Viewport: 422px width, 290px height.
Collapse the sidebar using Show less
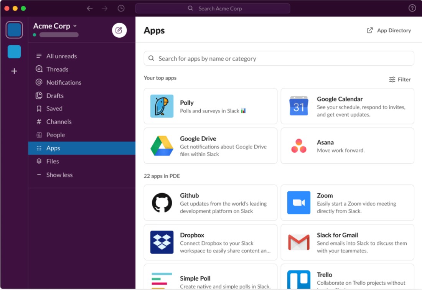59,175
